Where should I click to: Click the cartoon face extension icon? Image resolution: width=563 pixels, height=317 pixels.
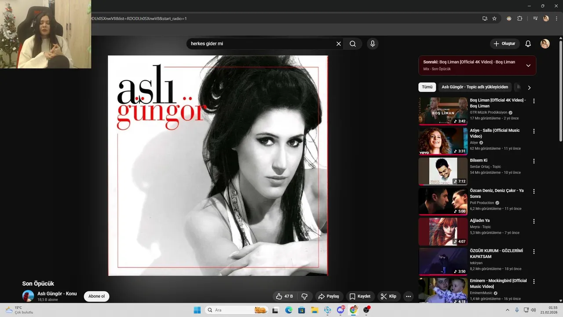click(x=509, y=18)
